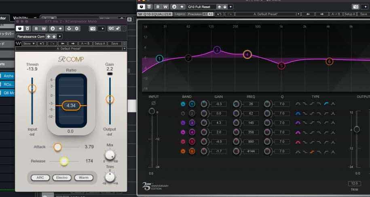
Task: Click the Q10 input phase invert symbol
Action: tap(153, 103)
